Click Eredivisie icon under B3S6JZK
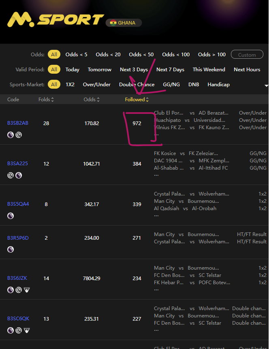Viewport: 269px width, 349px height. (x=19, y=290)
